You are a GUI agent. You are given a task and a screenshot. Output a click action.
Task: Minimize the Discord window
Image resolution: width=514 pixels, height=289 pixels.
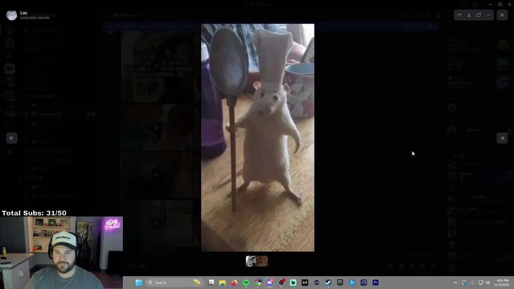click(490, 4)
